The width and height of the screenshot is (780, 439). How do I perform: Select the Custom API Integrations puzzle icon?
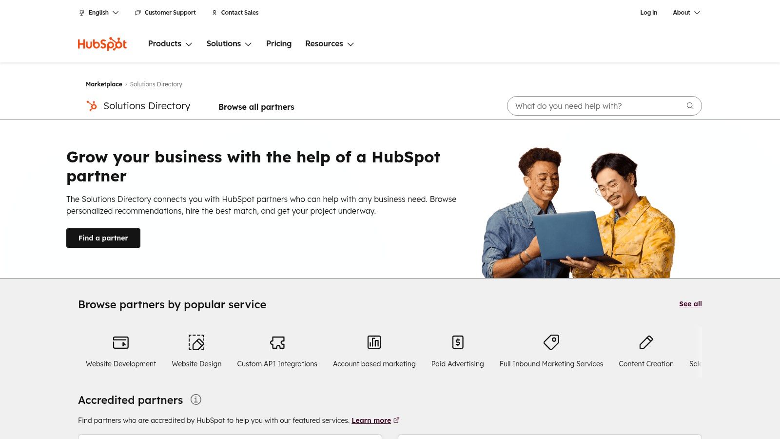pyautogui.click(x=277, y=342)
